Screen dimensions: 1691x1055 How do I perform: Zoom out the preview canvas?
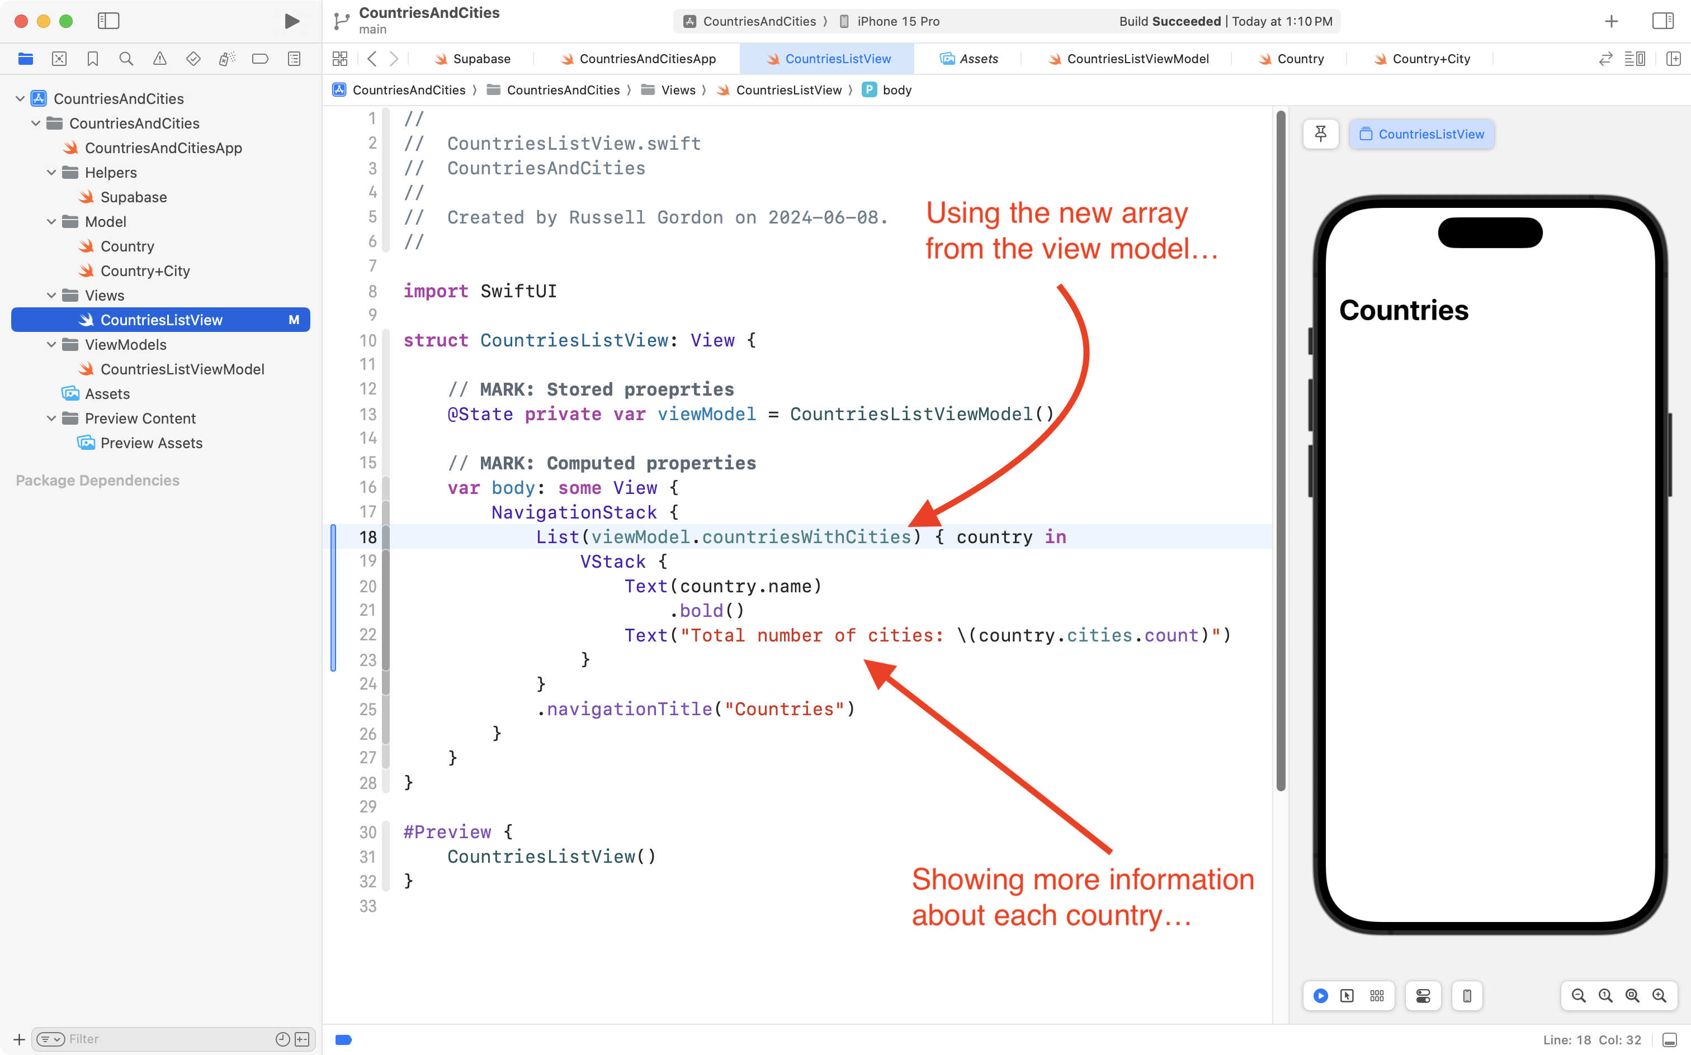pos(1578,996)
